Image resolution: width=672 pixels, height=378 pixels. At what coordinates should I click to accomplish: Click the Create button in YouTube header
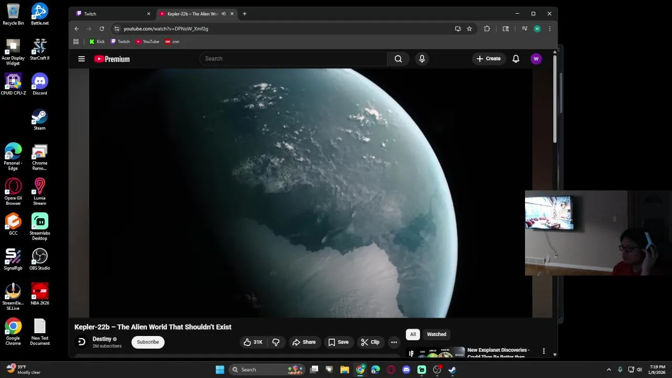[x=488, y=59]
